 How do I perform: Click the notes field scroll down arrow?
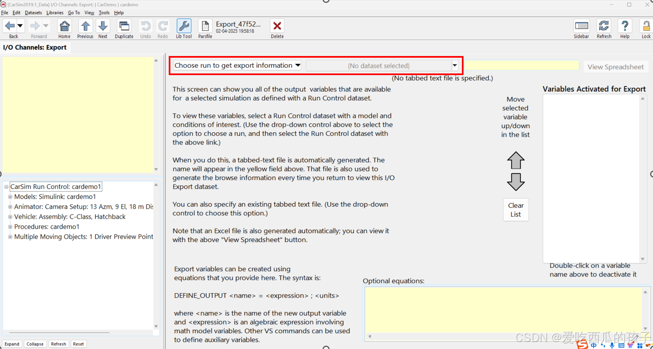[x=156, y=169]
